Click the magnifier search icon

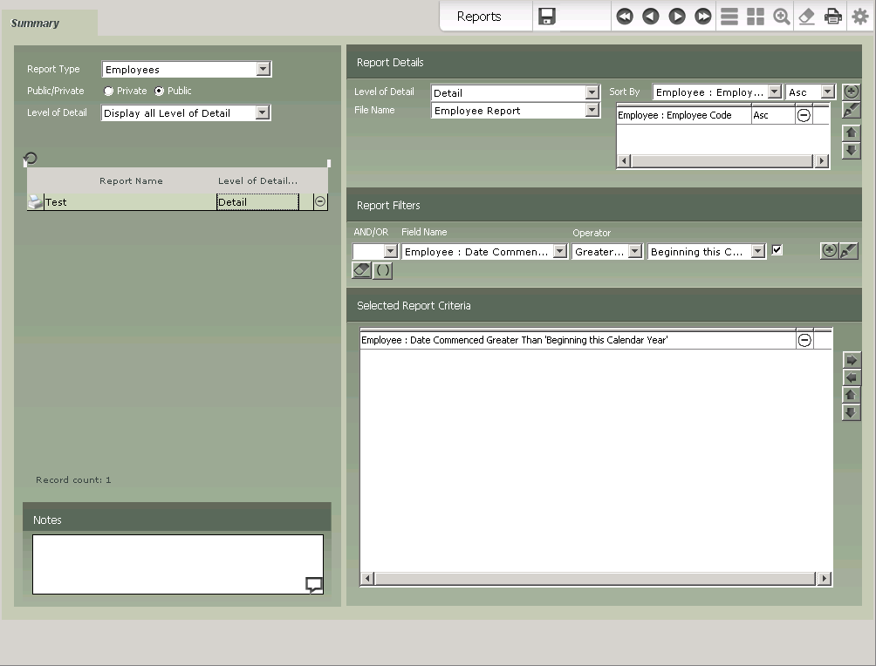(x=782, y=17)
